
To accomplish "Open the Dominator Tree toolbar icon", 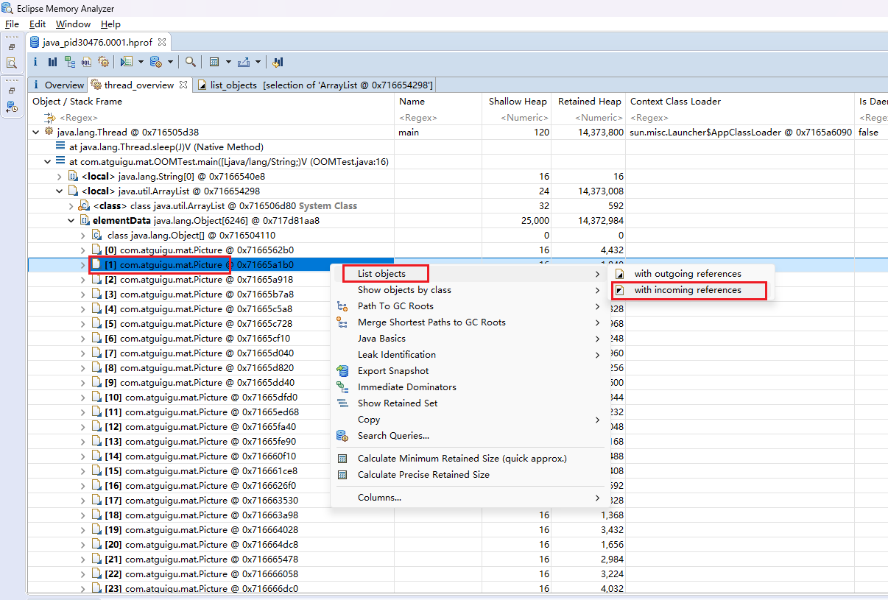I will tap(69, 62).
